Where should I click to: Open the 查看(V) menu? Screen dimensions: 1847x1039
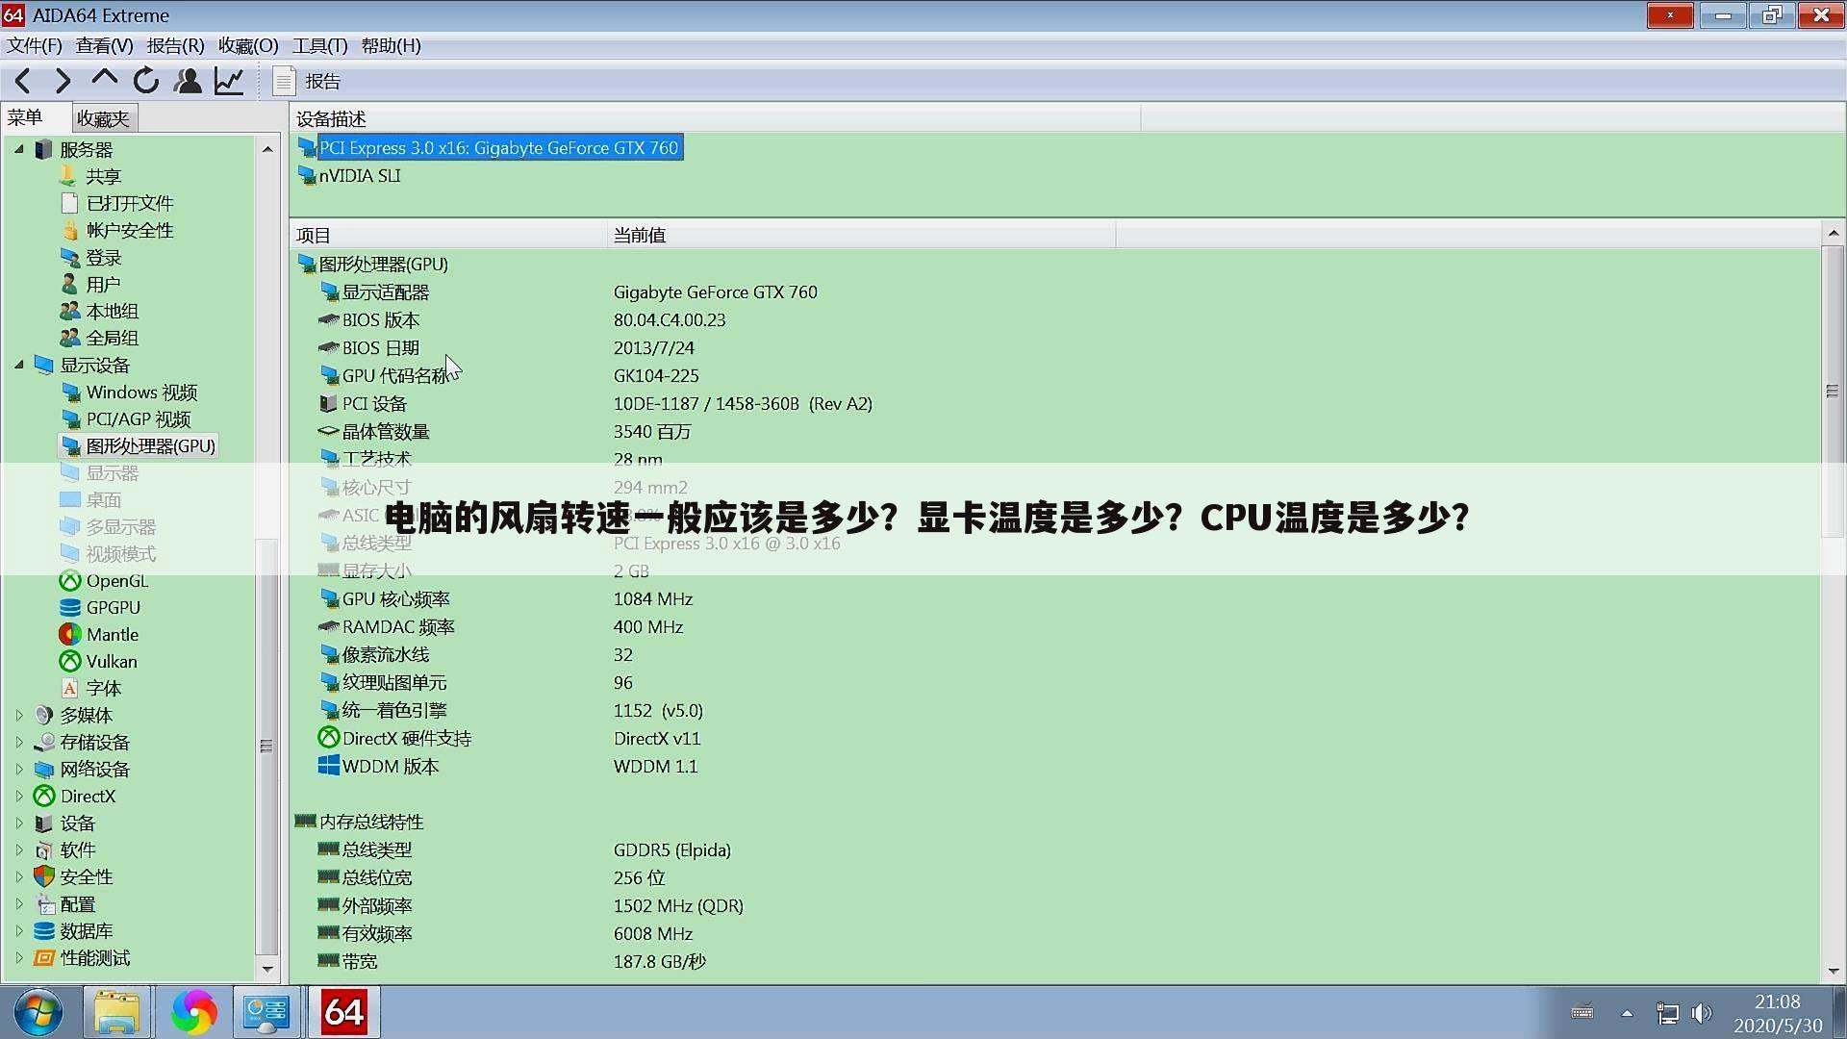point(105,45)
